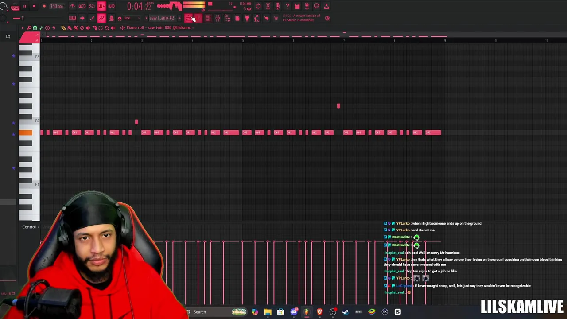The width and height of the screenshot is (567, 319).
Task: Toggle piano roll magnet snap button
Action: [x=35, y=27]
